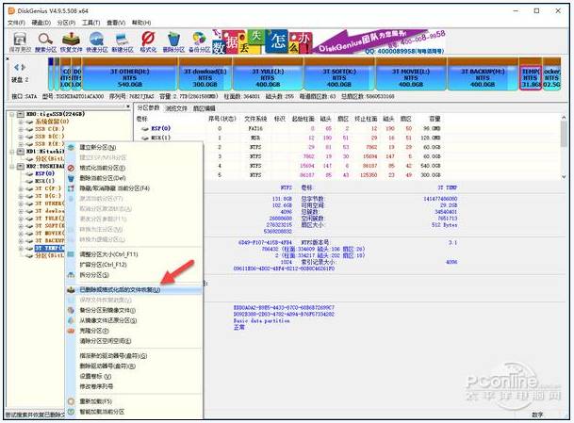
Task: Choose 指派新的驱动器号(盘符) in context menu
Action: point(113,356)
